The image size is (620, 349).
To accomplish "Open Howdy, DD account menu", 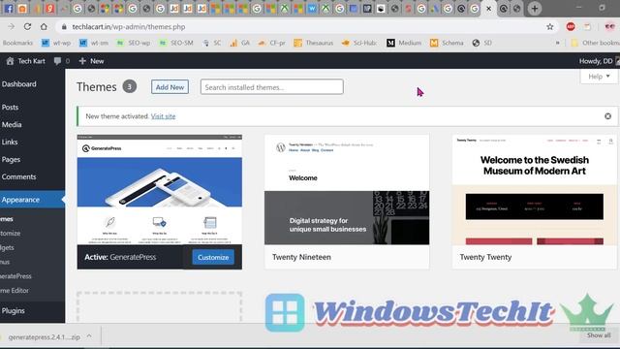I will (x=599, y=61).
